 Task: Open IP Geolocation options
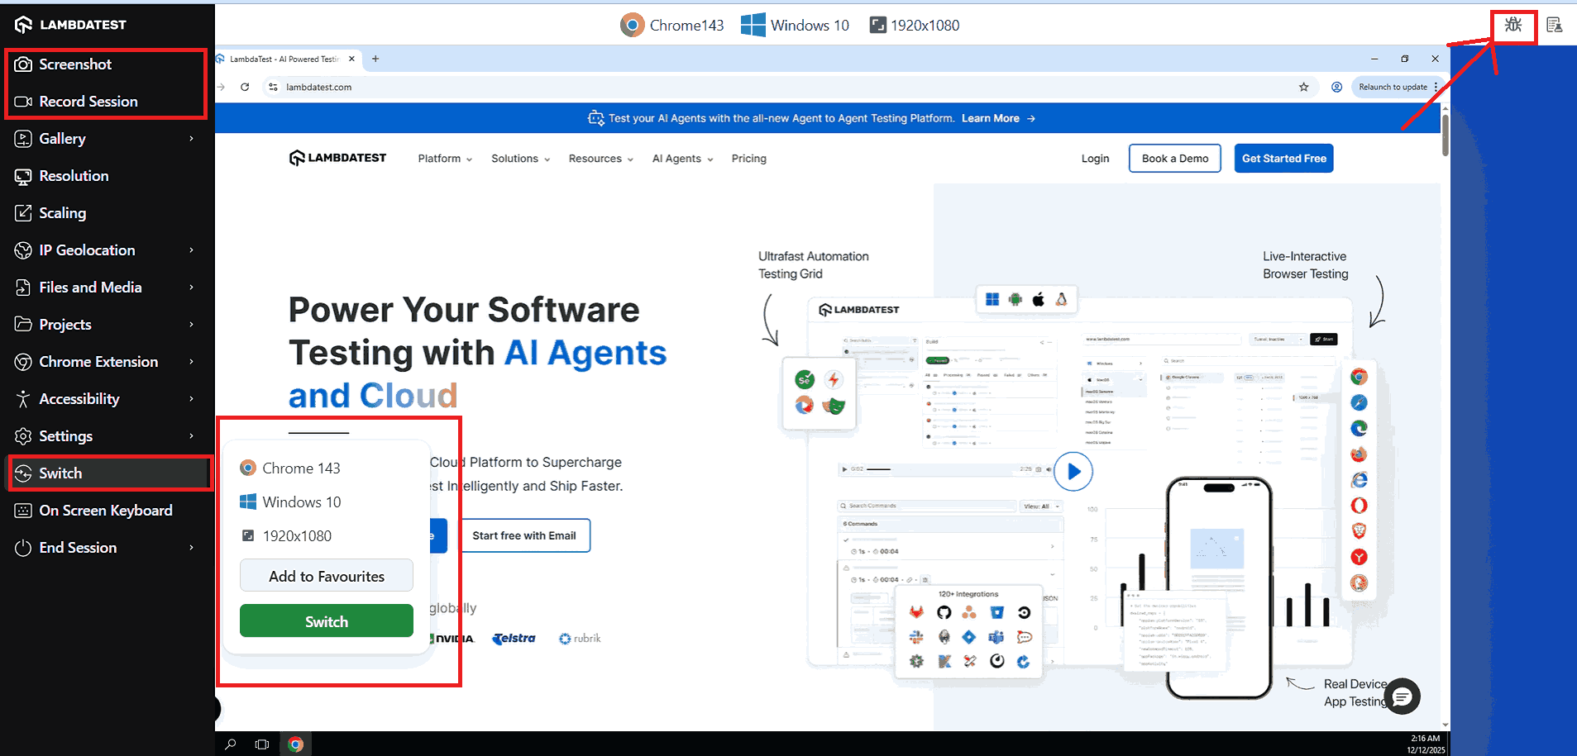[87, 250]
